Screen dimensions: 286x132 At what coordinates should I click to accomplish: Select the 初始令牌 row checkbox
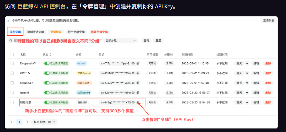tap(12, 102)
